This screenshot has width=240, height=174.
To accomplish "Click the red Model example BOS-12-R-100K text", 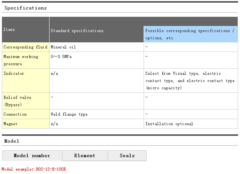I will pos(34,169).
